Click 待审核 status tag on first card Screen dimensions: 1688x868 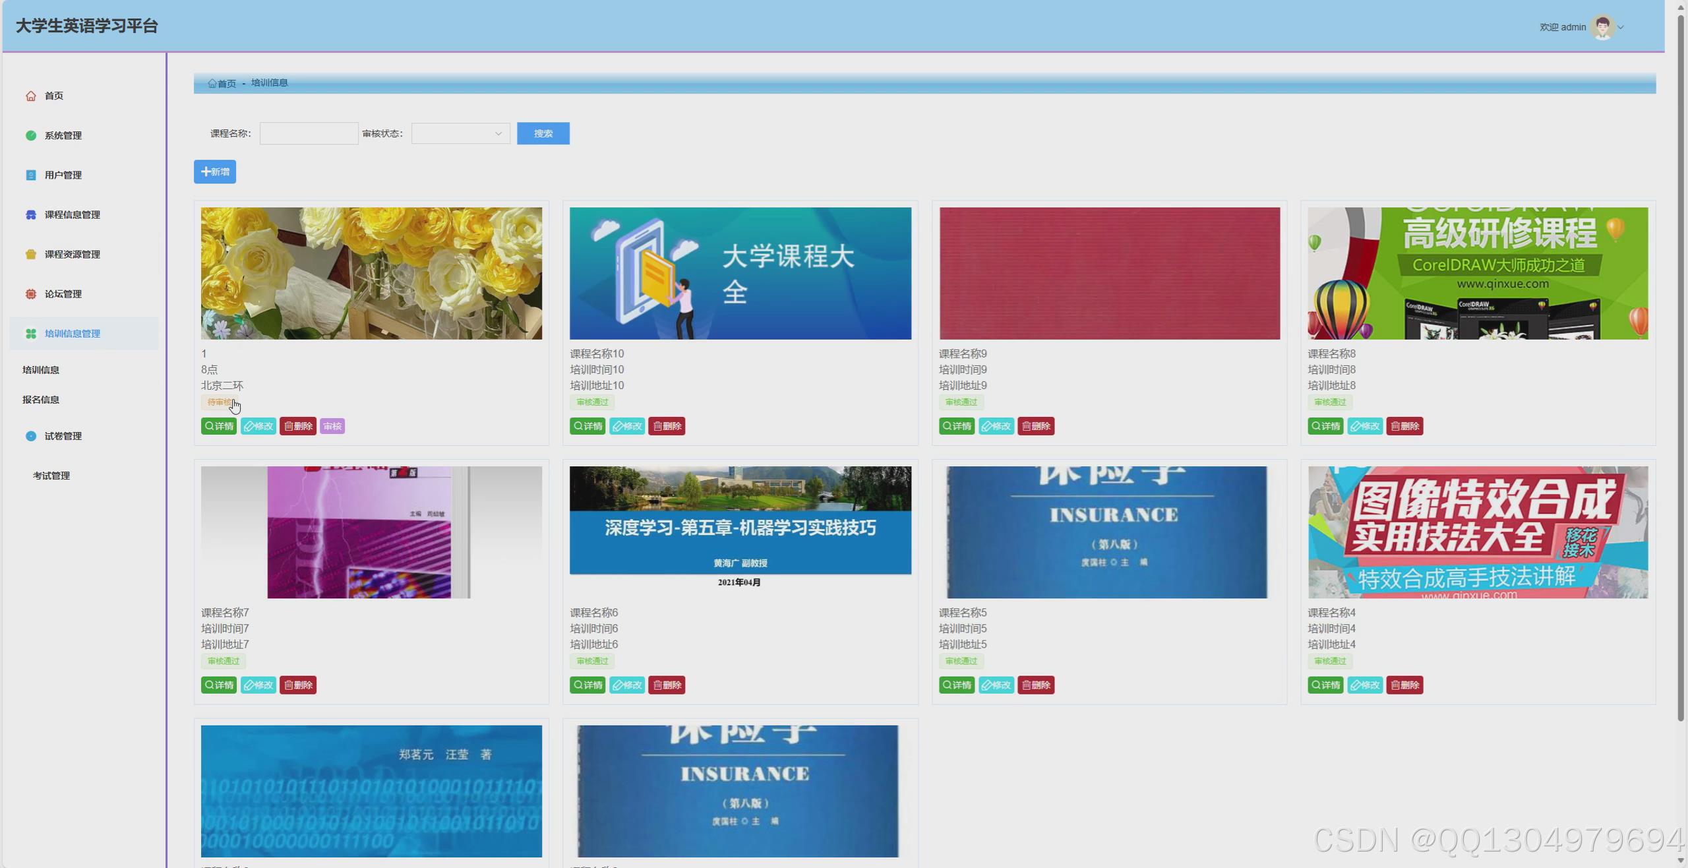(218, 402)
